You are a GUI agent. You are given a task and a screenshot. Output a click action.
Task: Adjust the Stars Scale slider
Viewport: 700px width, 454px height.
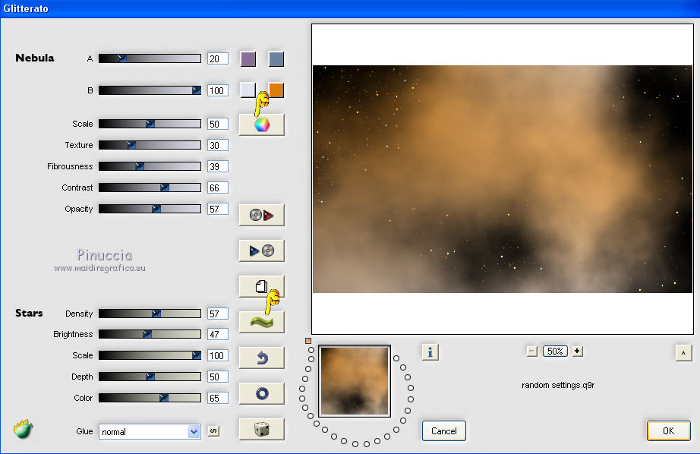(x=150, y=355)
